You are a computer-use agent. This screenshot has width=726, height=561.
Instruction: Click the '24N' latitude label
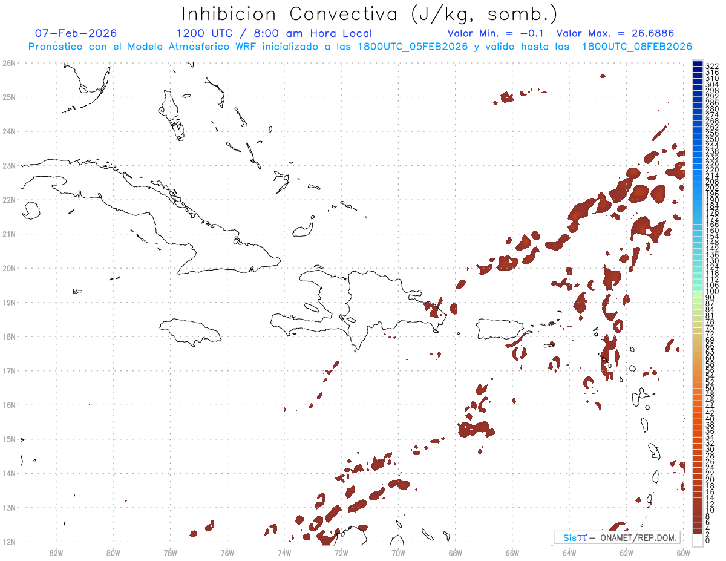click(x=8, y=131)
